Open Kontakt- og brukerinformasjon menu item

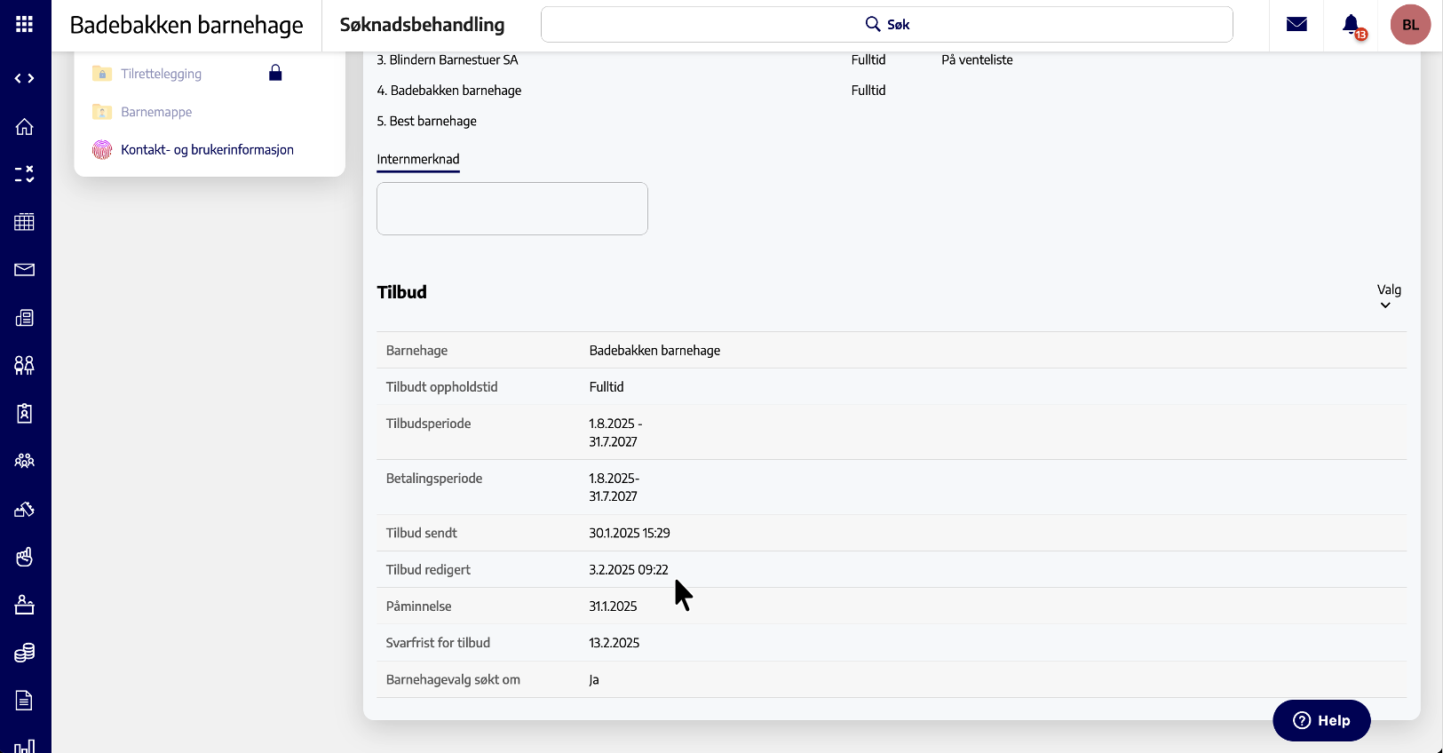tap(207, 150)
